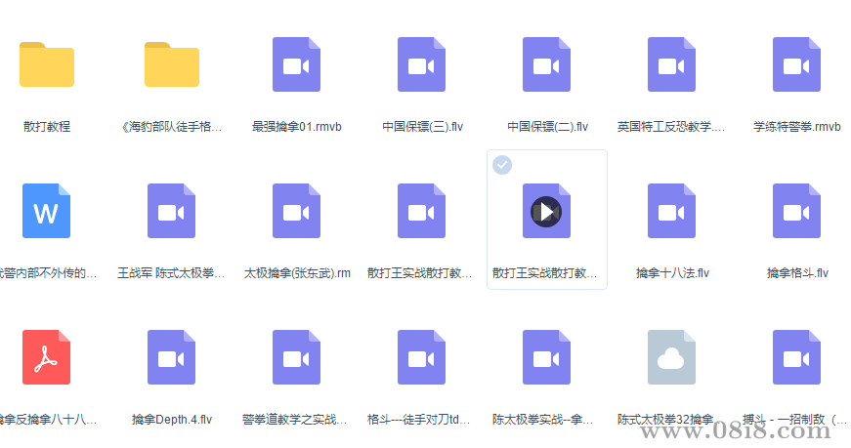851x448 pixels.
Task: Click the Word document name ending 内部不外传的...
Action: pos(48,273)
